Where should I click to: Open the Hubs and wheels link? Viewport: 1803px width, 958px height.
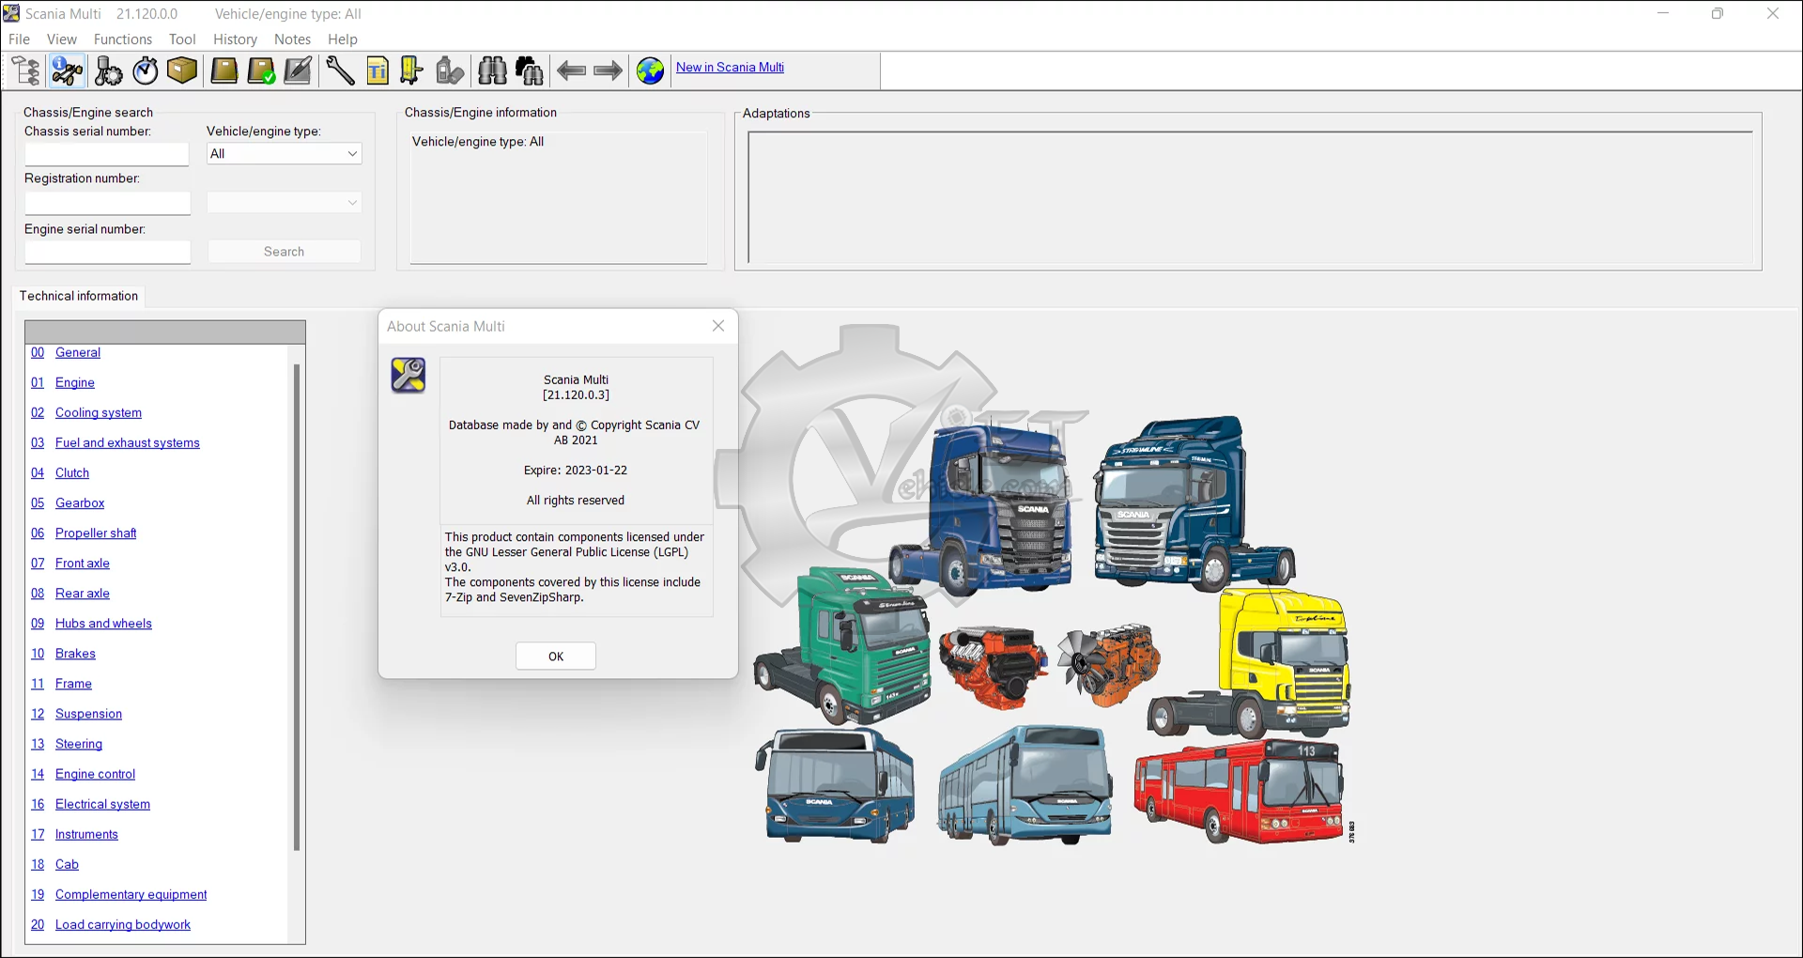103,623
